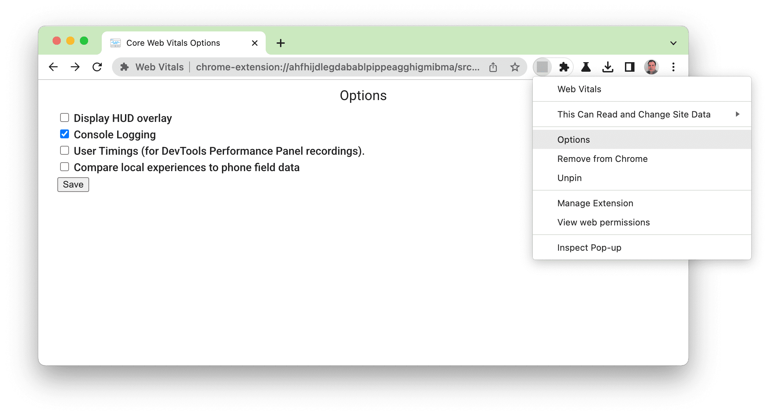This screenshot has height=416, width=767.
Task: Toggle the Display HUD overlay checkbox
Action: coord(65,118)
